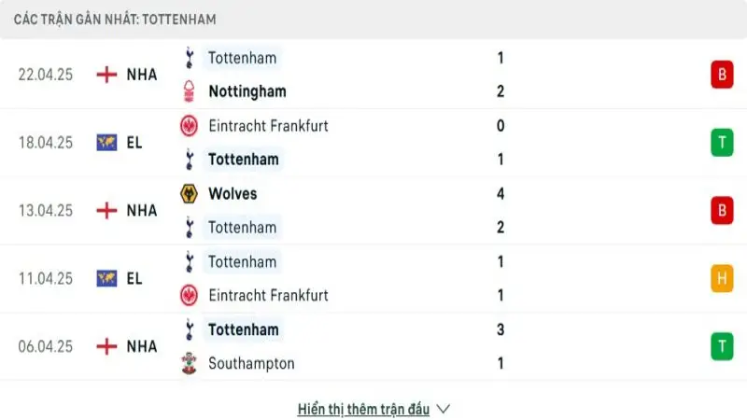The width and height of the screenshot is (747, 420).
Task: Click the red B result badge for the Nottingham match
Action: [x=721, y=75]
